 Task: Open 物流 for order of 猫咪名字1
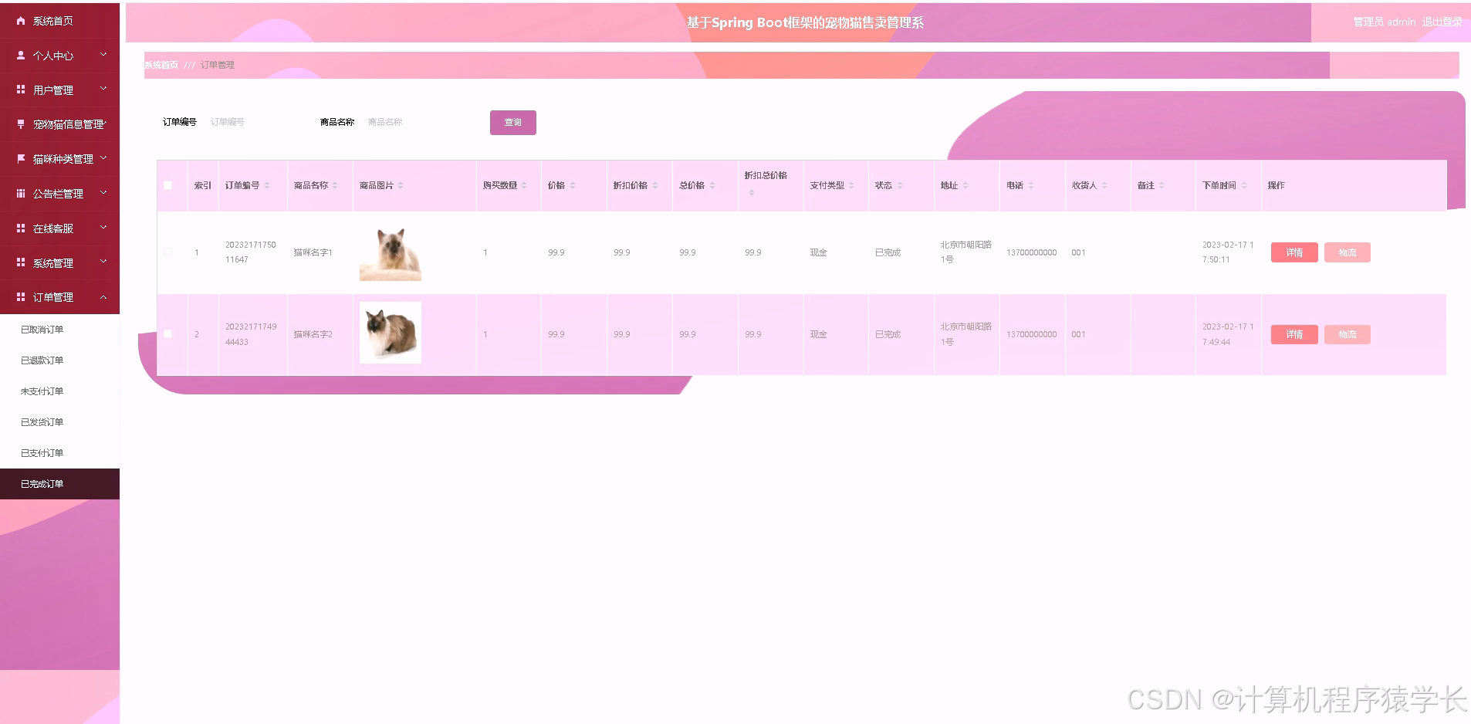(x=1348, y=252)
